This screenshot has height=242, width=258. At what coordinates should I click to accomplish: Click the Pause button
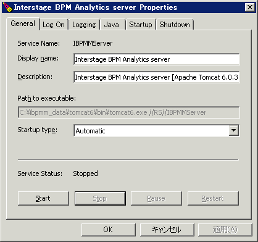(156, 198)
